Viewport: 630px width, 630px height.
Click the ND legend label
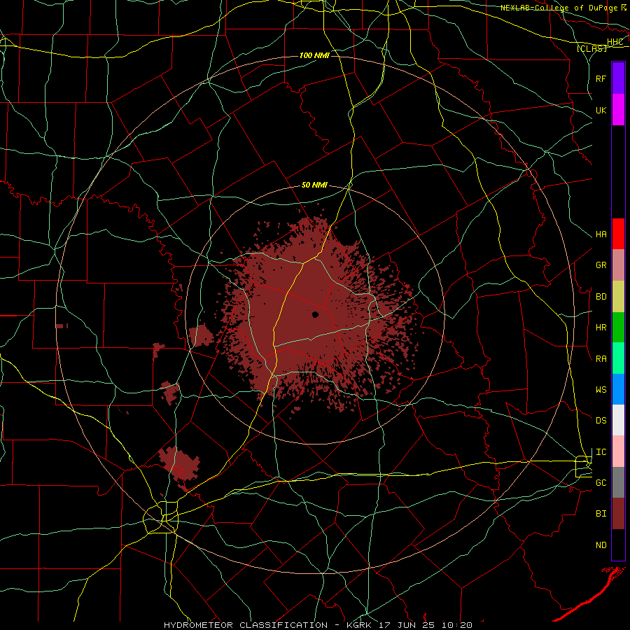(601, 545)
